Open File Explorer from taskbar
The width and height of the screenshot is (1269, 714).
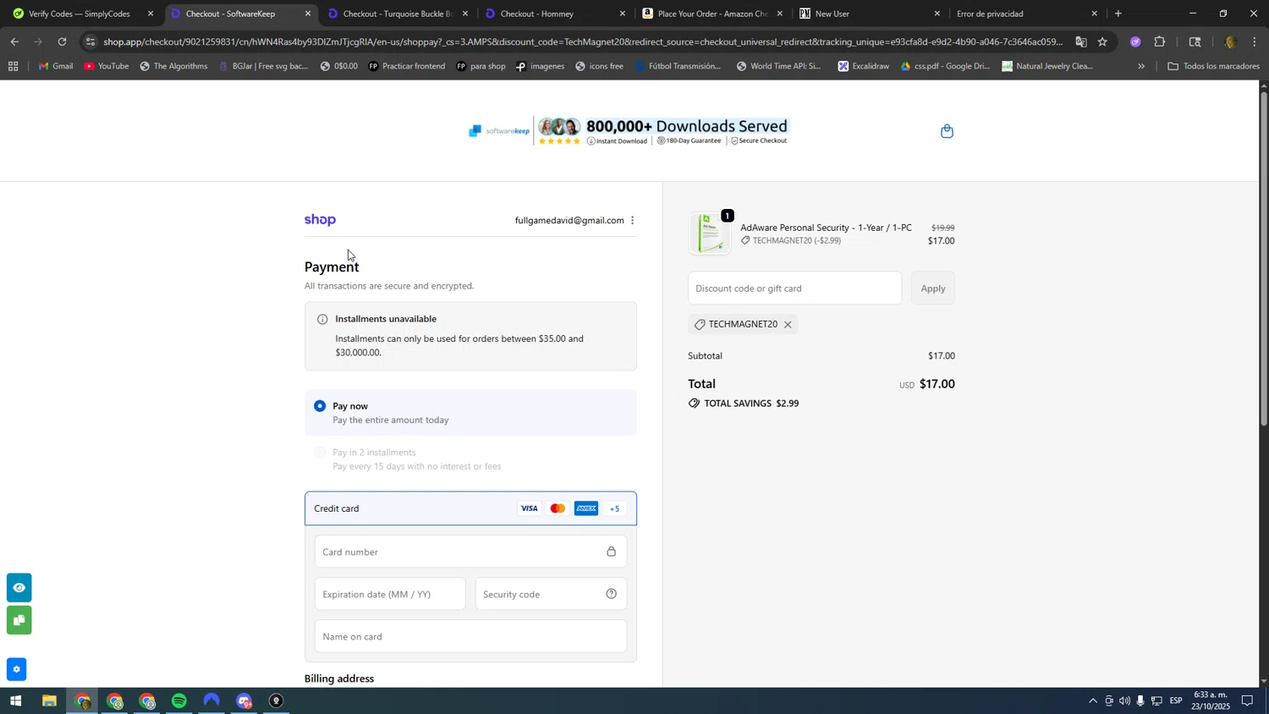coord(49,701)
